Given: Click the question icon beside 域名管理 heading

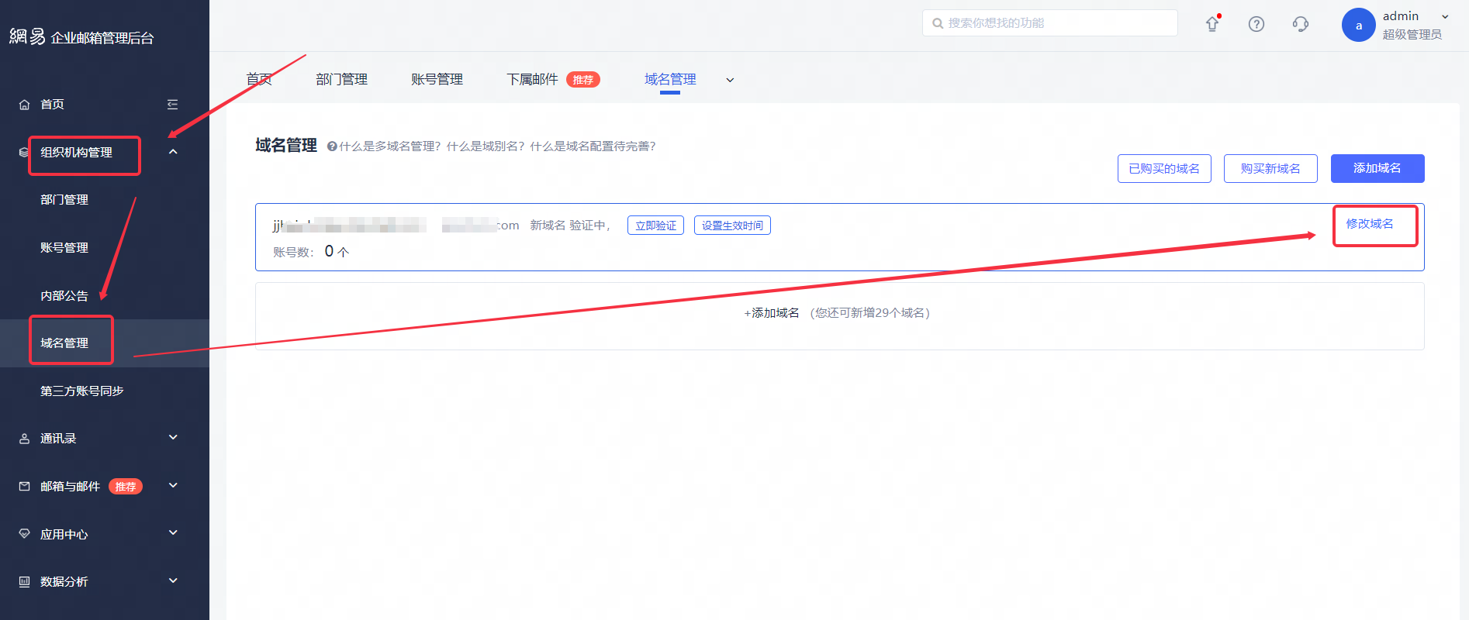Looking at the screenshot, I should click(x=332, y=146).
